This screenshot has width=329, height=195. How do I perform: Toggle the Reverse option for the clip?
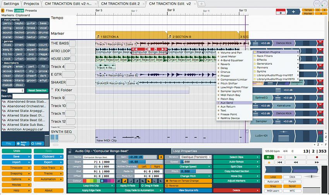(188, 186)
